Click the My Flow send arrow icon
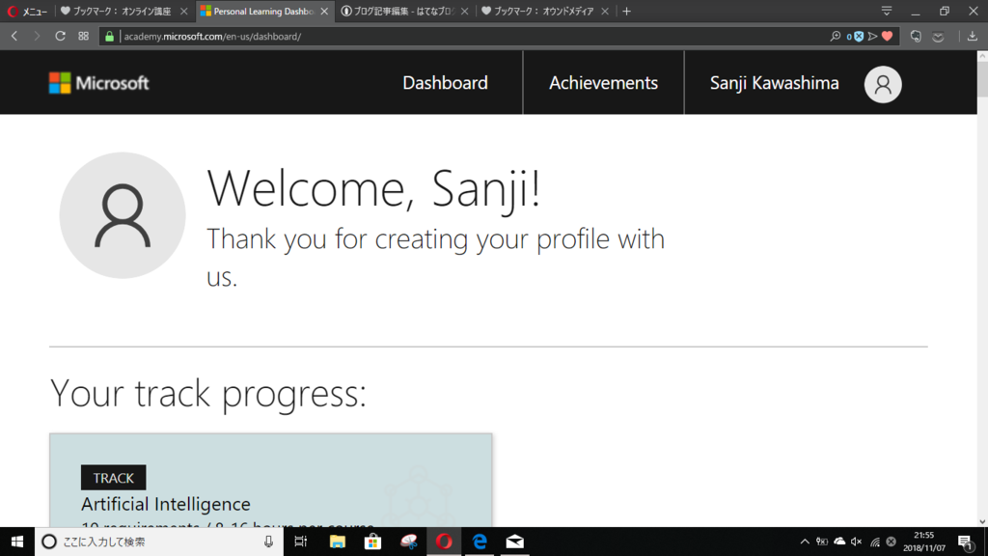Viewport: 988px width, 556px height. tap(872, 37)
